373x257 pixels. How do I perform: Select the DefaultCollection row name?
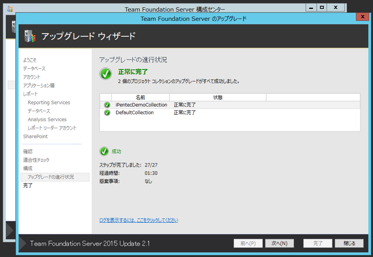click(x=135, y=113)
